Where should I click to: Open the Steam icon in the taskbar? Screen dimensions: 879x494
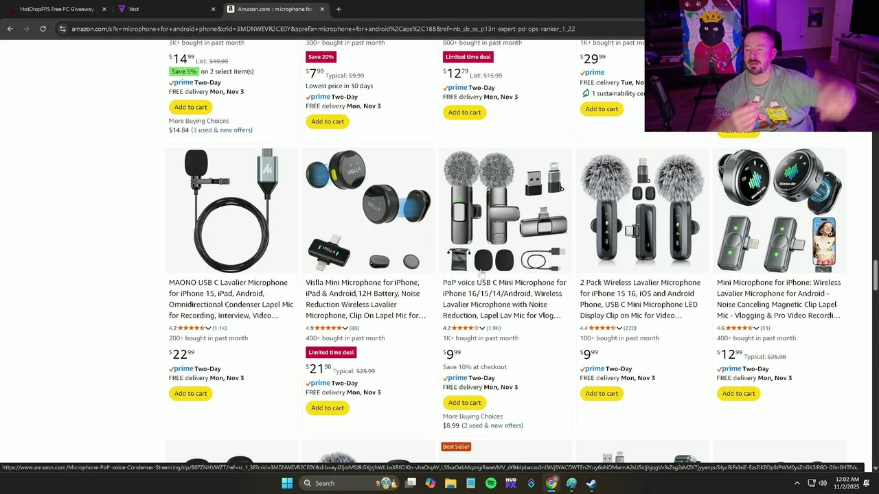pos(591,483)
